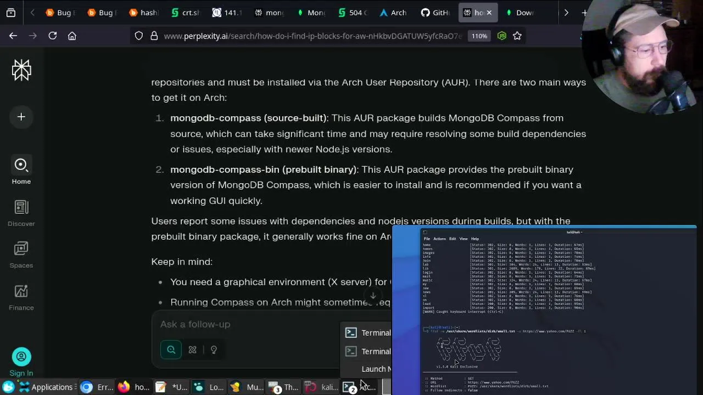
Task: Start a new thread with the plus button
Action: click(21, 117)
